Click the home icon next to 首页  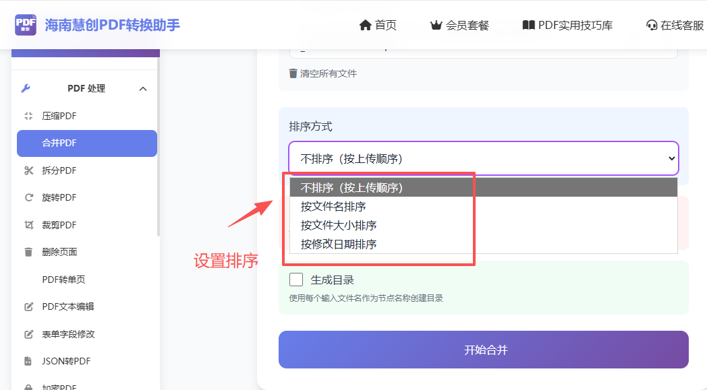click(x=365, y=25)
